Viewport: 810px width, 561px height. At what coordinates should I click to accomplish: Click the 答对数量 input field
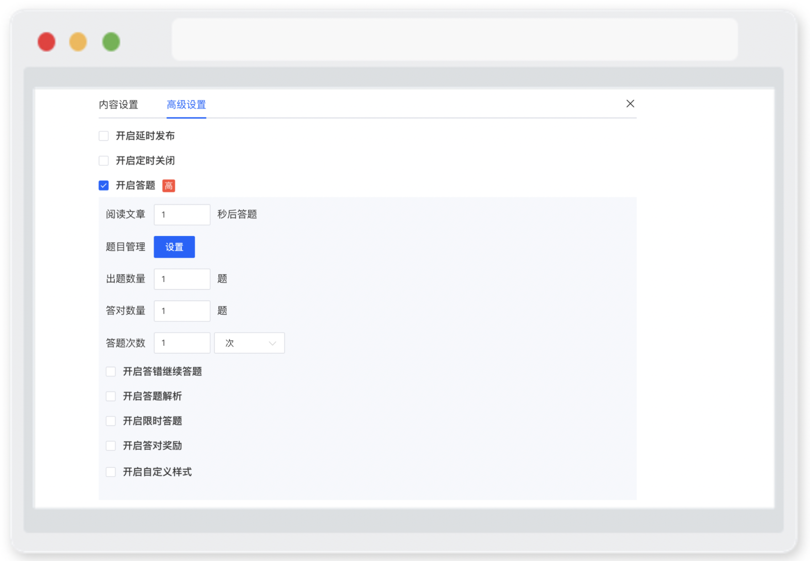(x=182, y=311)
